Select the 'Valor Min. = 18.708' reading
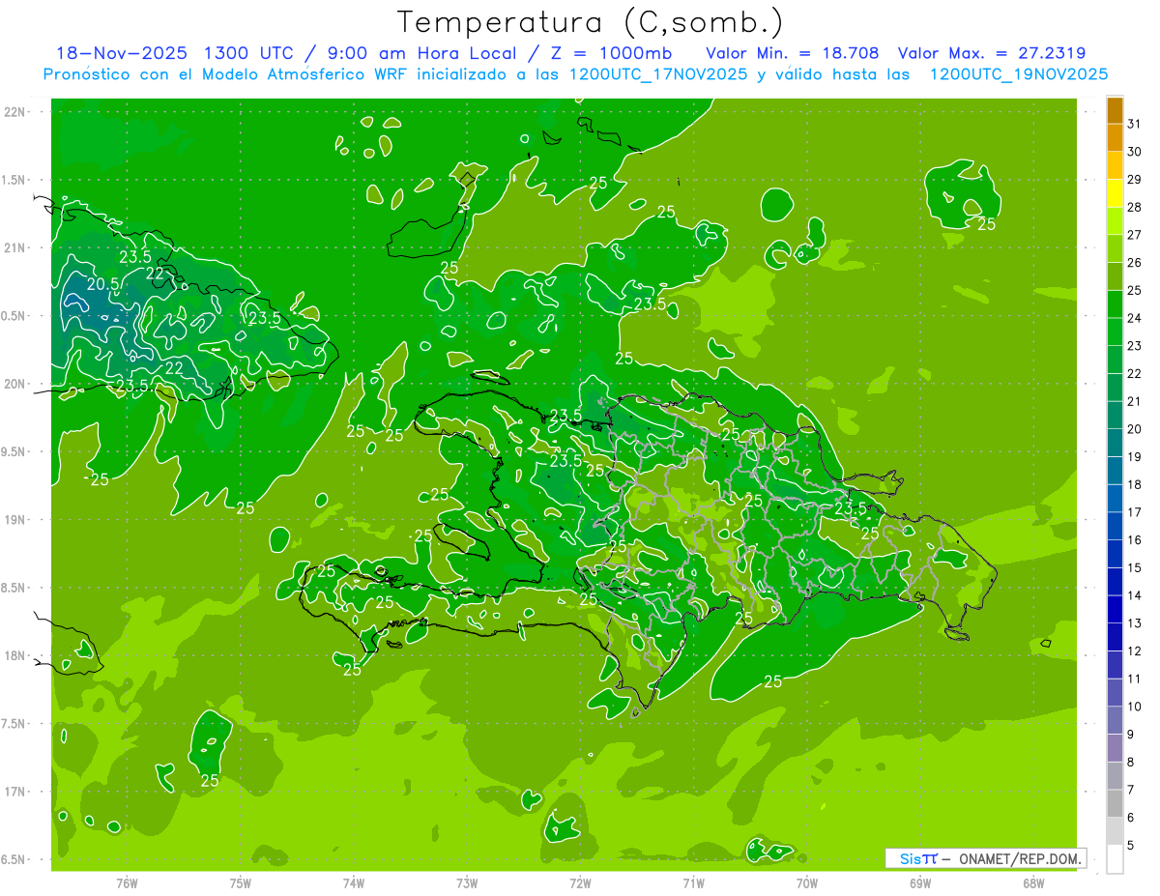This screenshot has height=896, width=1160. [x=793, y=53]
